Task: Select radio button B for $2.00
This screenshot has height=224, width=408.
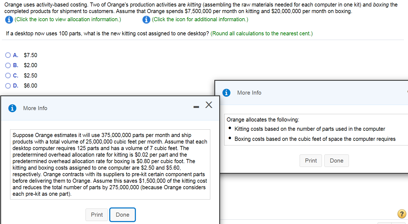Action: pyautogui.click(x=8, y=65)
